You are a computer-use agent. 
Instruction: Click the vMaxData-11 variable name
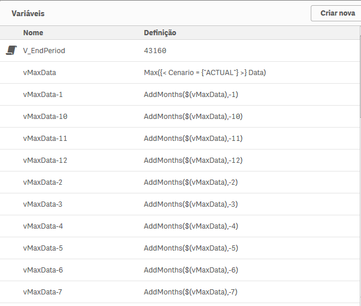click(x=45, y=139)
